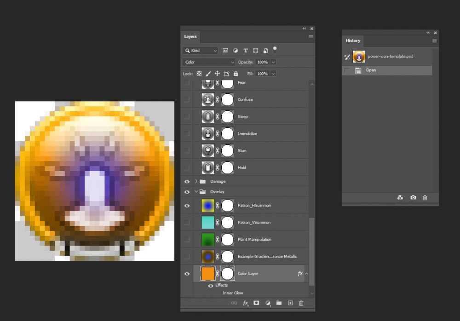Image resolution: width=460 pixels, height=321 pixels.
Task: Open the Add layer style (fx) menu
Action: [x=245, y=303]
